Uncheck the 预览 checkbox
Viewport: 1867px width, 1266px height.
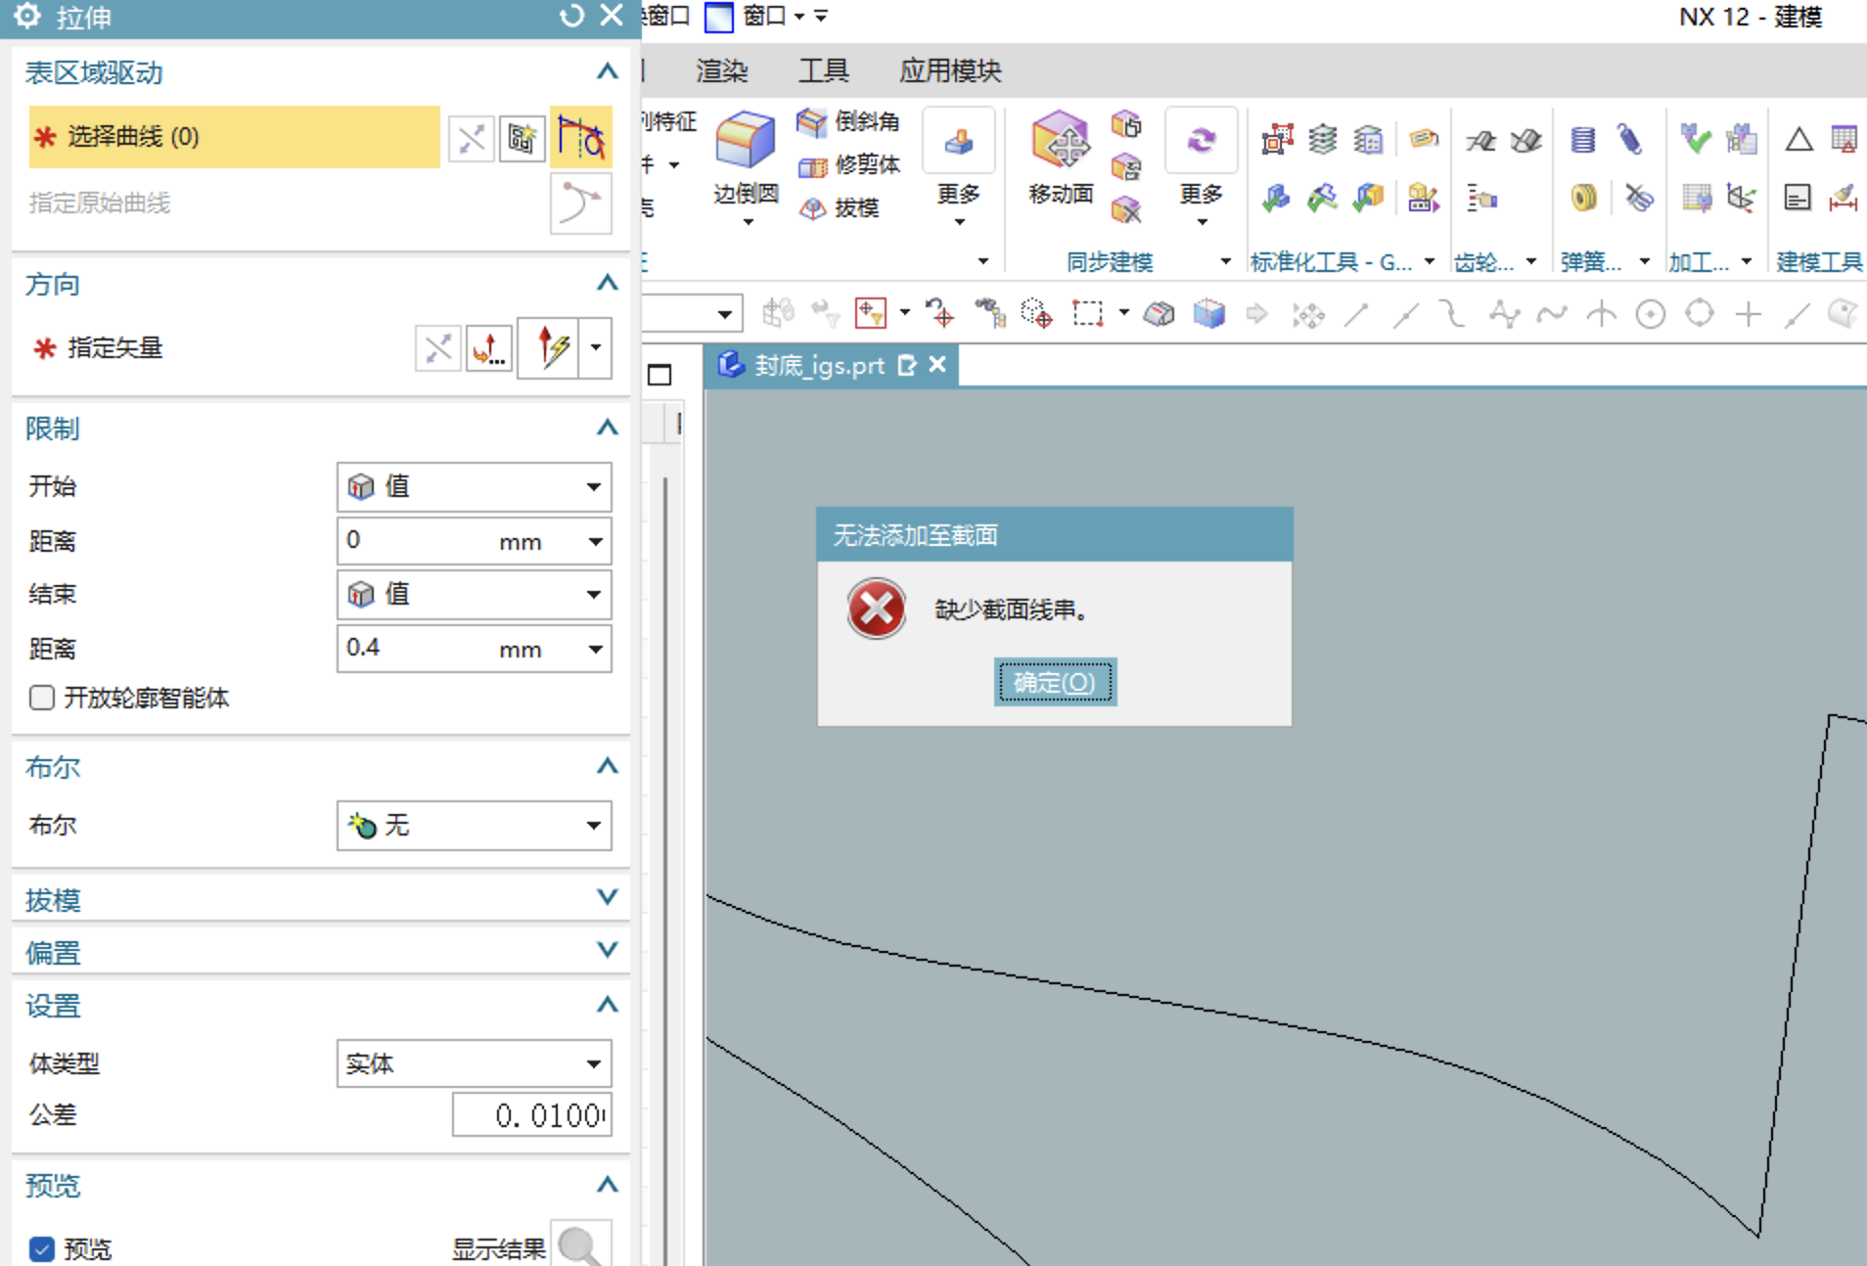[x=41, y=1249]
